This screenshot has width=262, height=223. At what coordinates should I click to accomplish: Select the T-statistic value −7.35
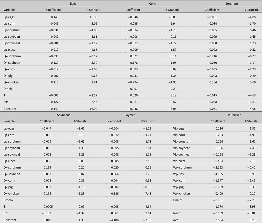(x=147, y=220)
